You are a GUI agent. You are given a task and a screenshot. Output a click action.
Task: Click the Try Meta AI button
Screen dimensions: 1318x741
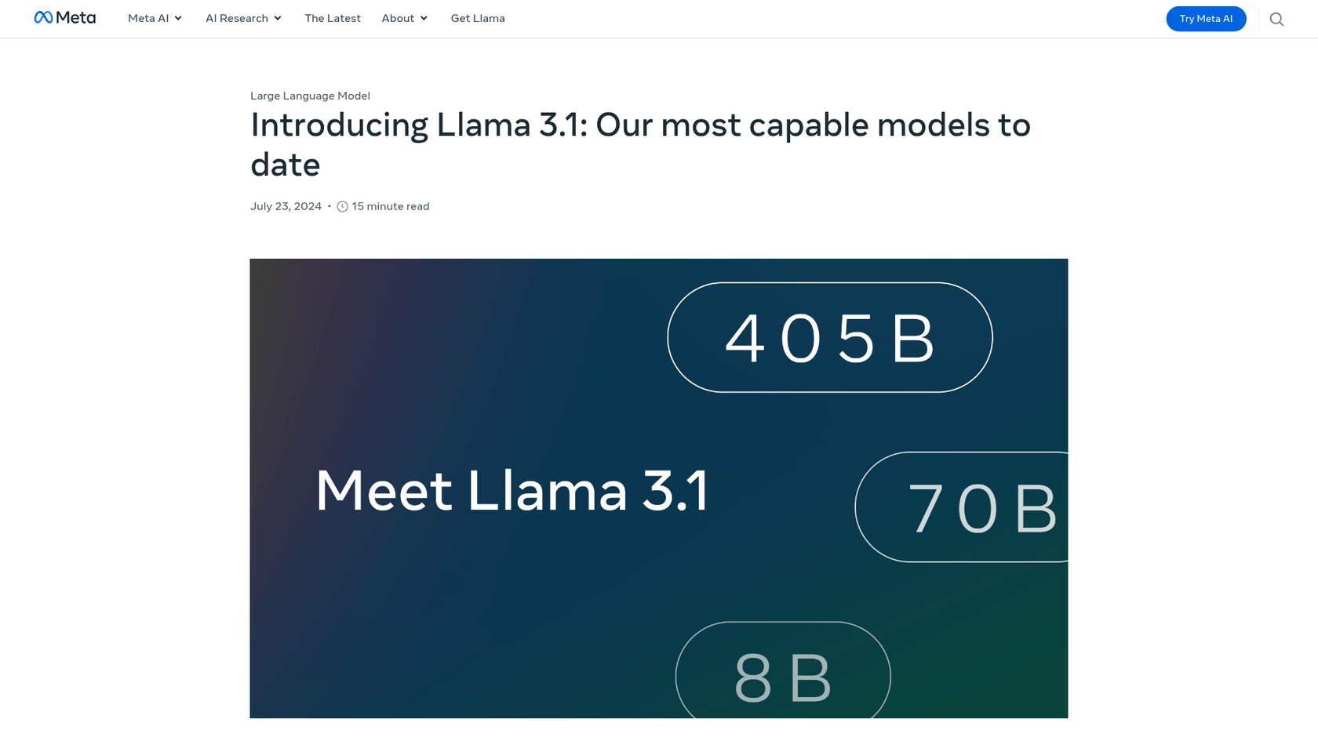point(1206,18)
